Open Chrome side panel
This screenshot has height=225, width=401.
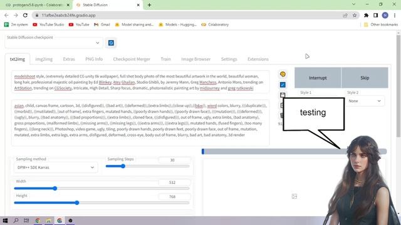tap(375, 15)
